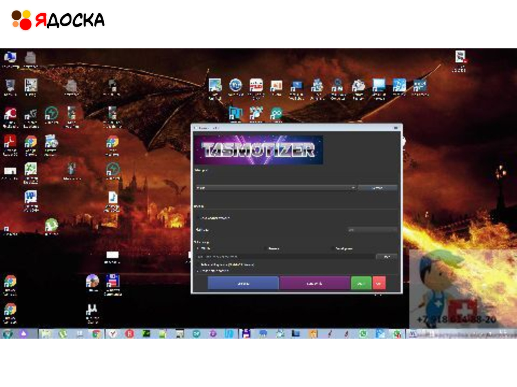Viewport: 517px width, 387px height.
Task: Click the purple floppy disk taskbar icon
Action: [x=246, y=333]
